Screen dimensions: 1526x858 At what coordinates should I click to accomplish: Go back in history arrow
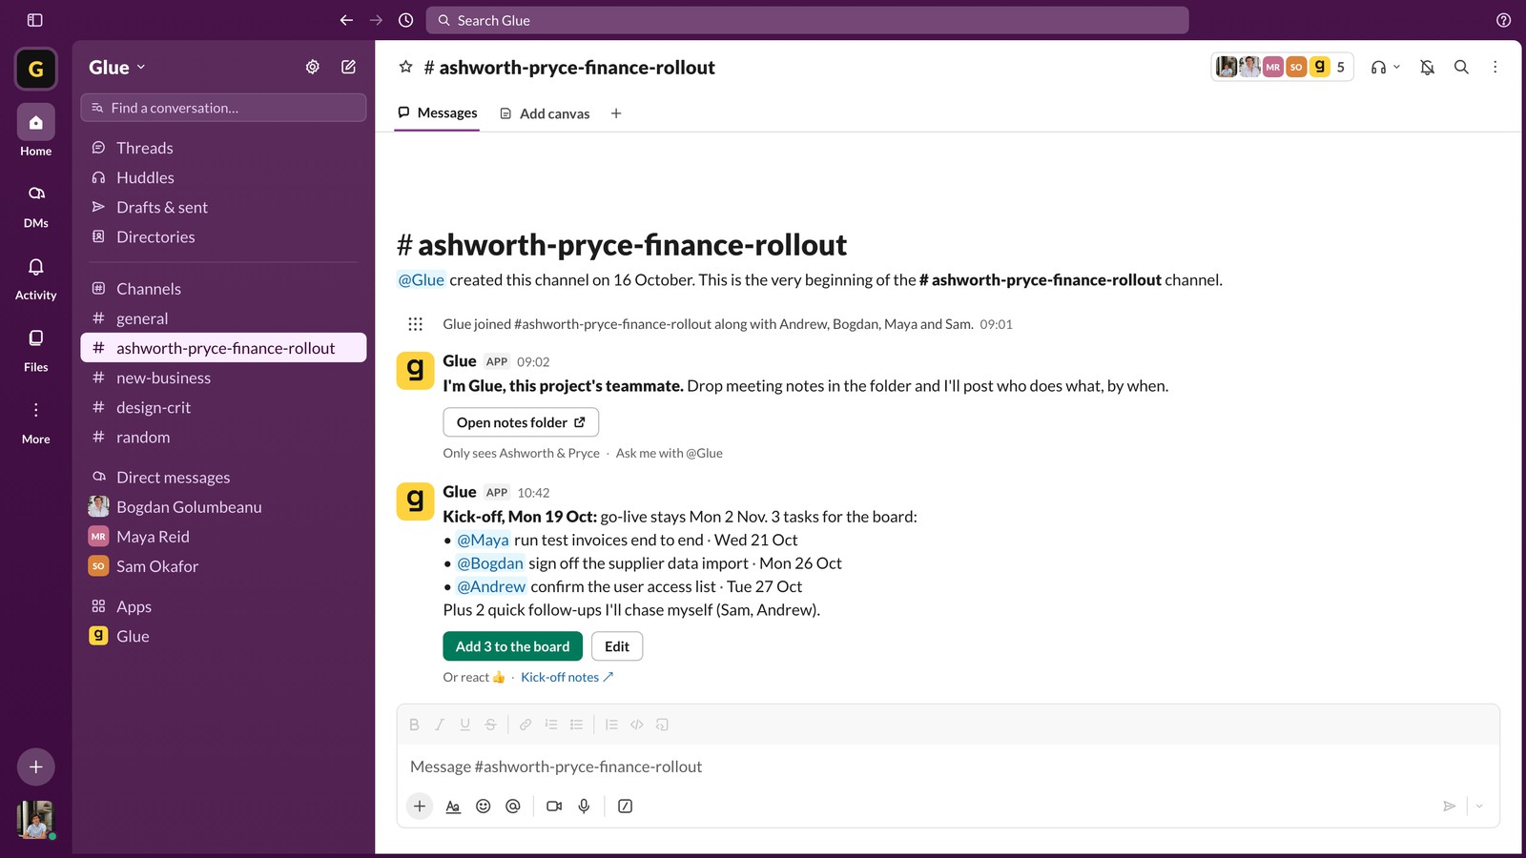tap(346, 20)
